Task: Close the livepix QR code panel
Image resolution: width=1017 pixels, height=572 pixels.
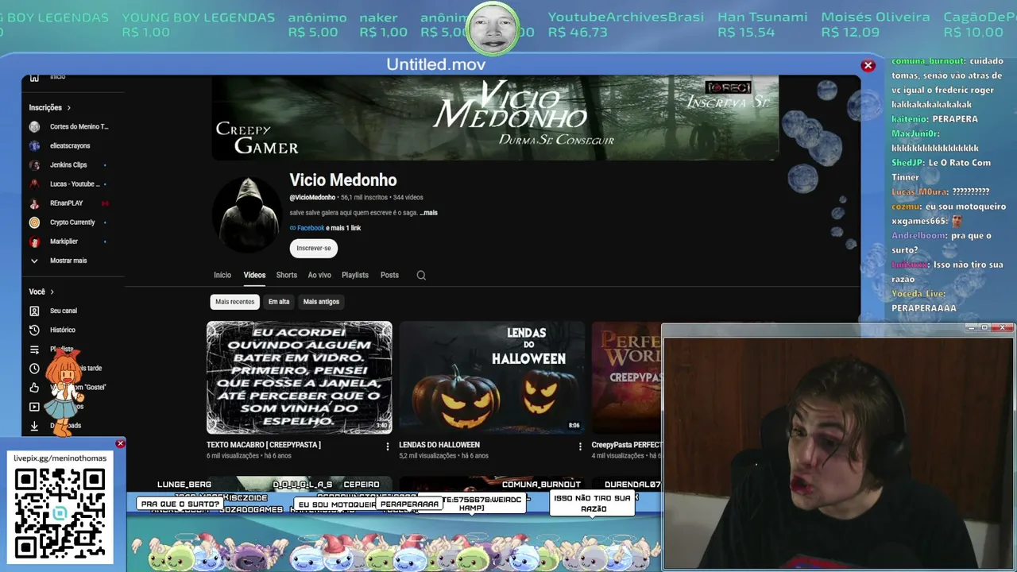Action: coord(120,443)
